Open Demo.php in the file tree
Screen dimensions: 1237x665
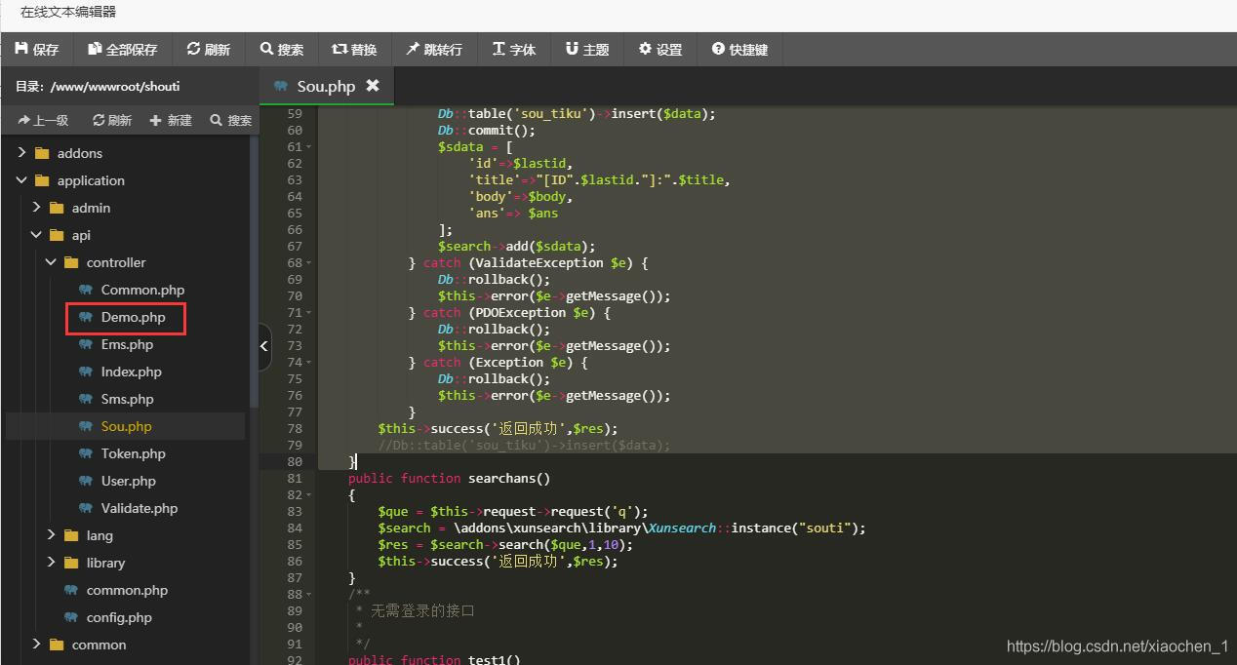[x=133, y=317]
